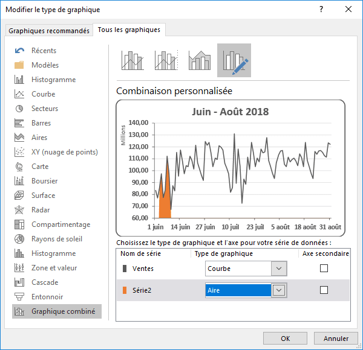363x350 pixels.
Task: Switch to Tous les graphiques tab
Action: coord(129,30)
